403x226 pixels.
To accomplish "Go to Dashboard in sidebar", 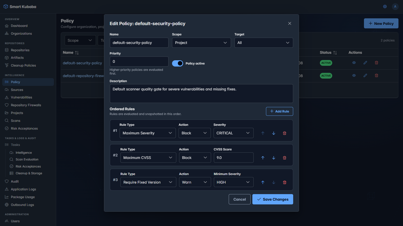I will click(x=28, y=26).
